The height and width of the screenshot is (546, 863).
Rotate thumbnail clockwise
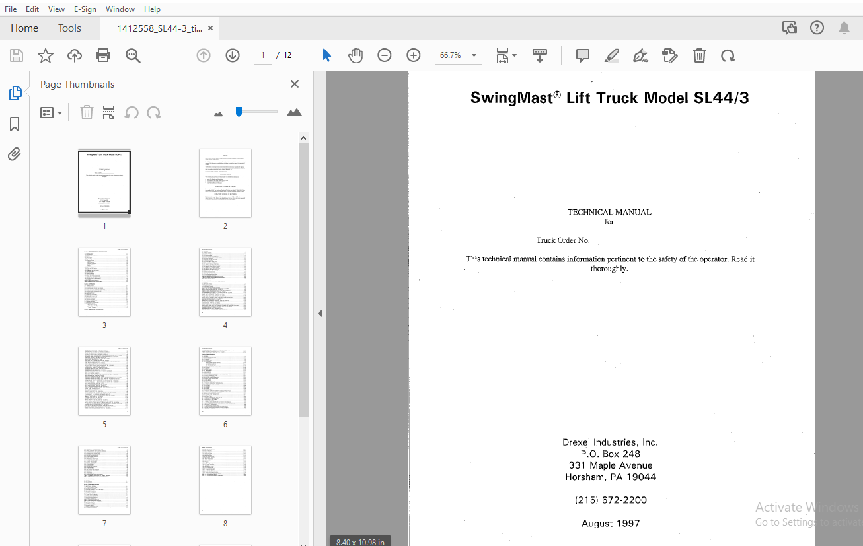(x=154, y=112)
